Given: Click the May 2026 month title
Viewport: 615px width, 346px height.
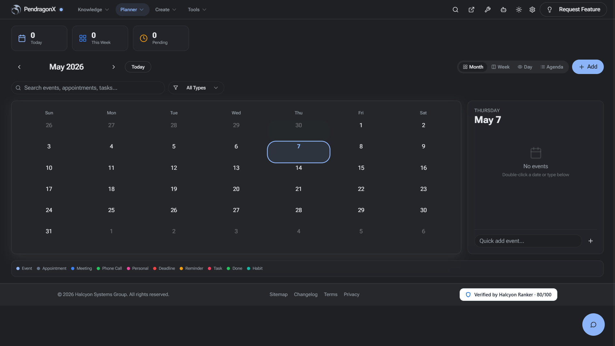Looking at the screenshot, I should tap(66, 67).
